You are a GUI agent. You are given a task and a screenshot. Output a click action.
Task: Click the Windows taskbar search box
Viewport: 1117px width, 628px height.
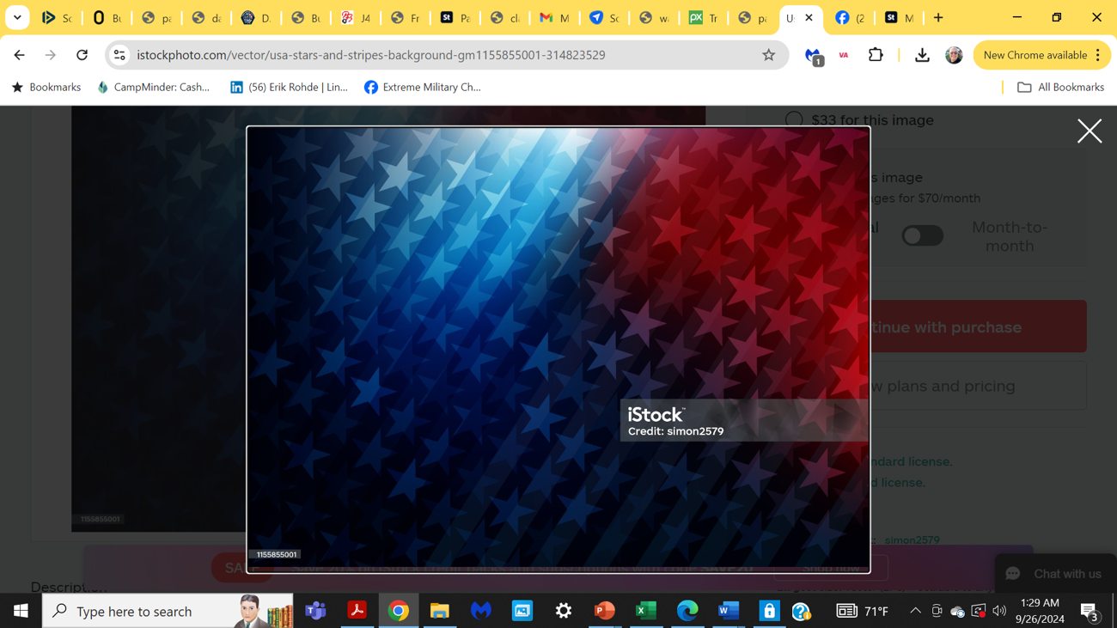coord(168,611)
